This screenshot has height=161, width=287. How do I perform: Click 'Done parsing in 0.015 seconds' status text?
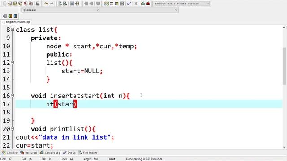pos(144,159)
